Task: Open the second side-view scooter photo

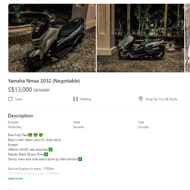Action: point(140,38)
